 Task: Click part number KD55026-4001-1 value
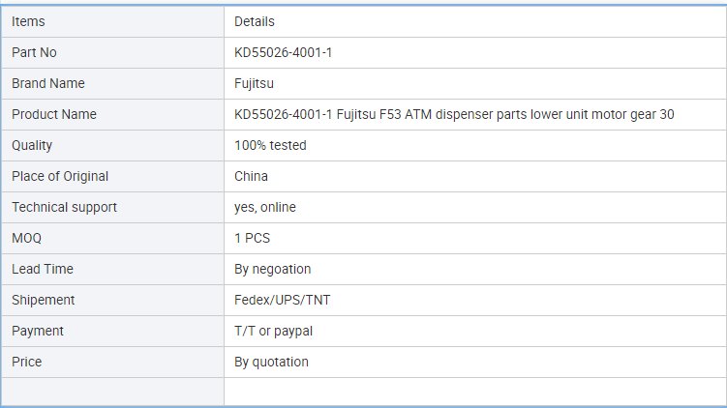pos(283,53)
